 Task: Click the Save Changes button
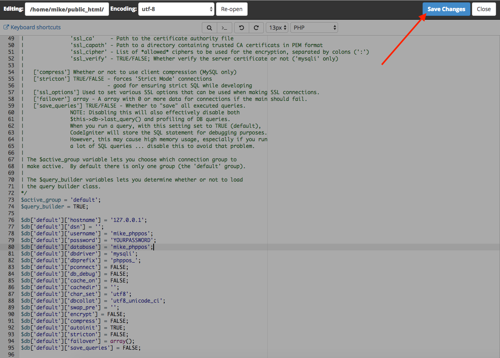[x=446, y=9]
